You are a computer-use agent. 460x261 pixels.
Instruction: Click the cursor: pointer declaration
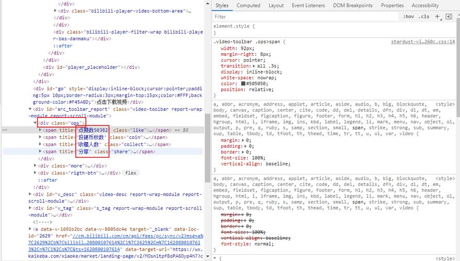[243, 60]
